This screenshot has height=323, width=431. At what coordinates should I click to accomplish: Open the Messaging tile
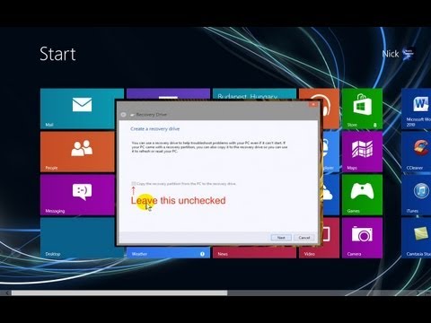77,195
